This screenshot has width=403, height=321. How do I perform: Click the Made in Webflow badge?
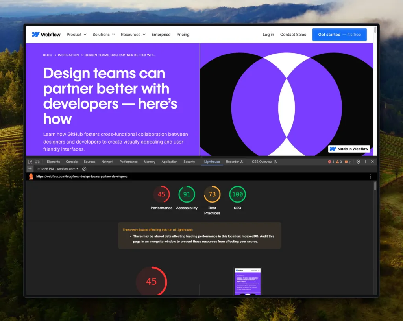click(349, 149)
